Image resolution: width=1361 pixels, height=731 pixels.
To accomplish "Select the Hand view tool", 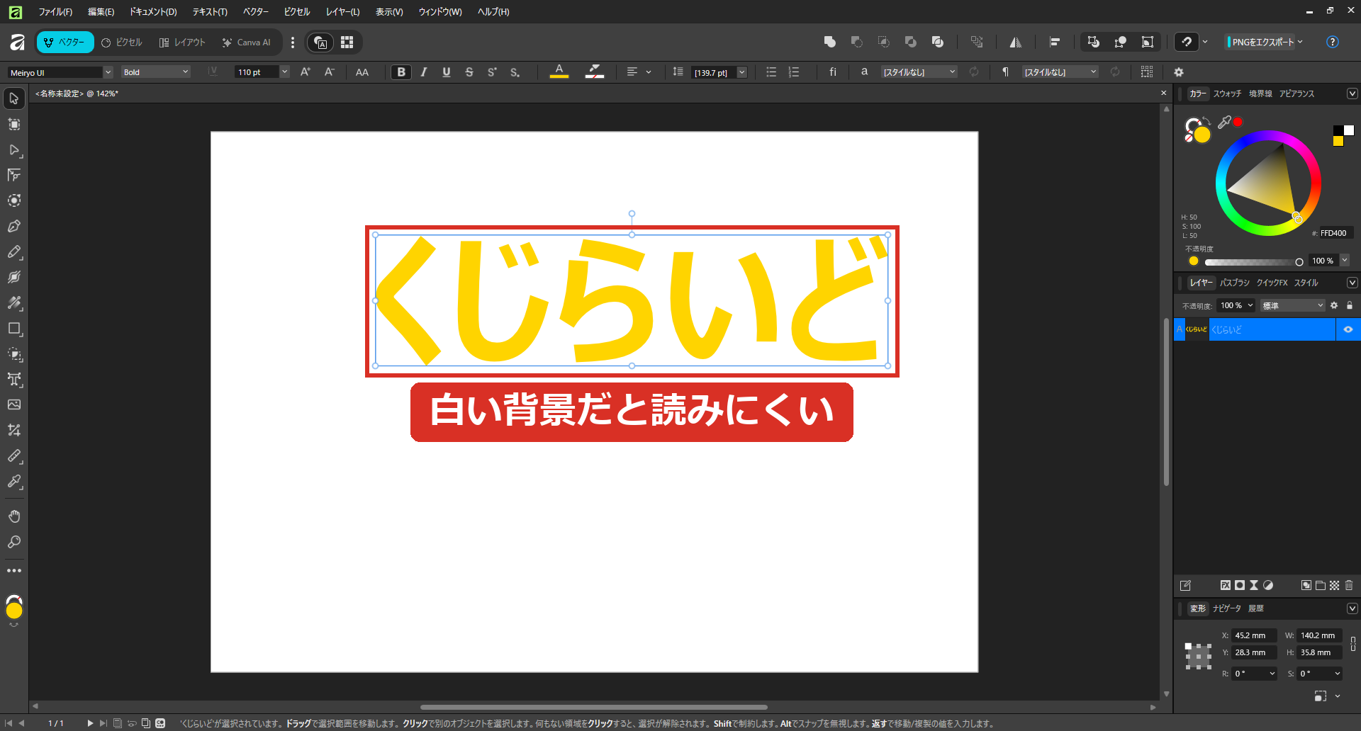I will tap(14, 516).
